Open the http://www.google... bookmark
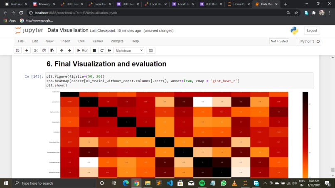This screenshot has height=188, width=335. click(37, 20)
